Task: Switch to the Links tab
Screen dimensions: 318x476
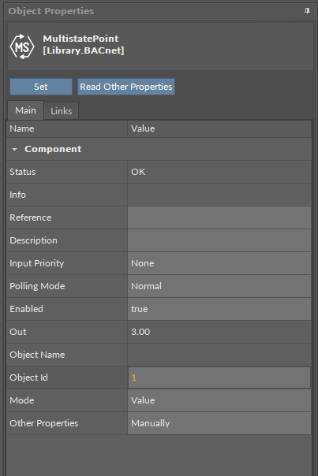Action: [61, 111]
